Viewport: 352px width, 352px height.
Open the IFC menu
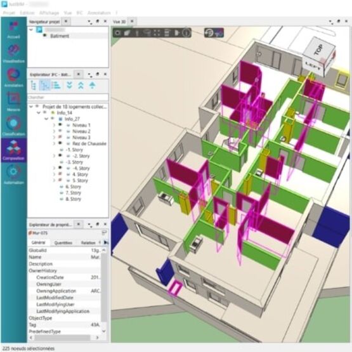79,13
